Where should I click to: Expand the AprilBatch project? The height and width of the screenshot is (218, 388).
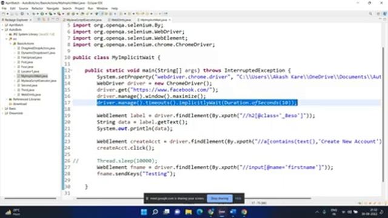[2, 25]
